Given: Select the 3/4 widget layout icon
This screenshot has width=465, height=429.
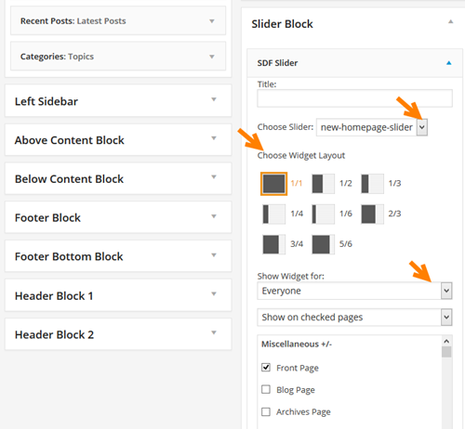Looking at the screenshot, I should click(273, 244).
